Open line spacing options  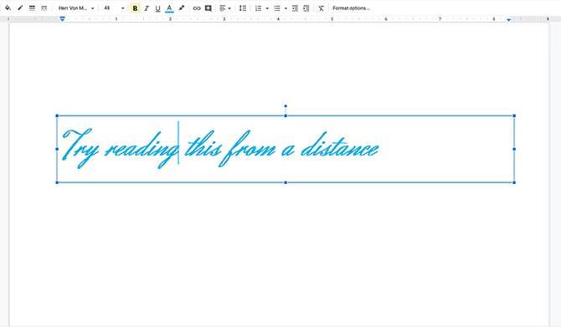pyautogui.click(x=243, y=8)
